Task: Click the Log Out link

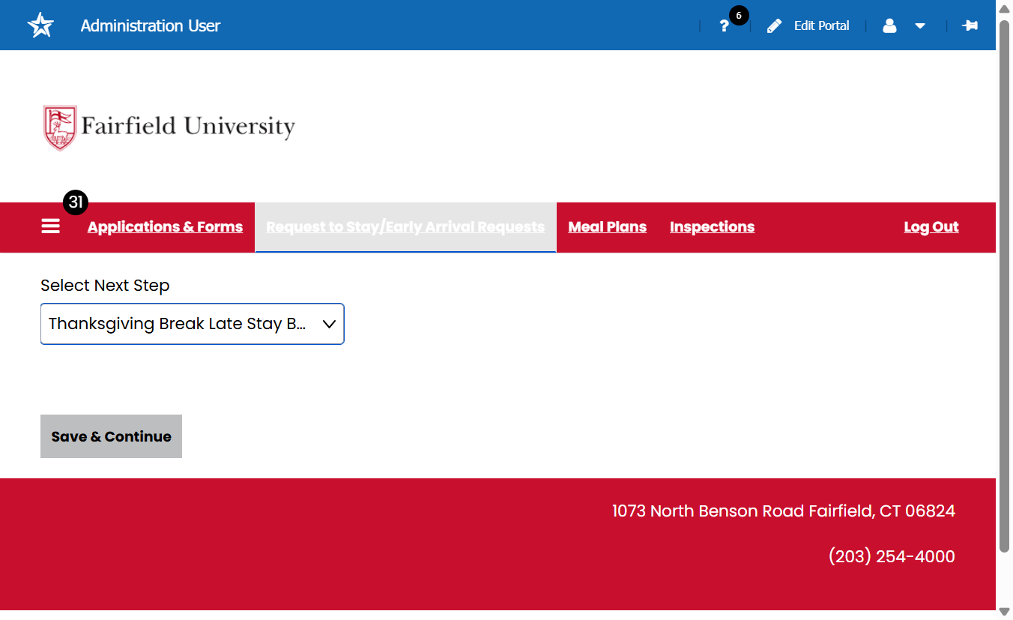Action: [931, 227]
